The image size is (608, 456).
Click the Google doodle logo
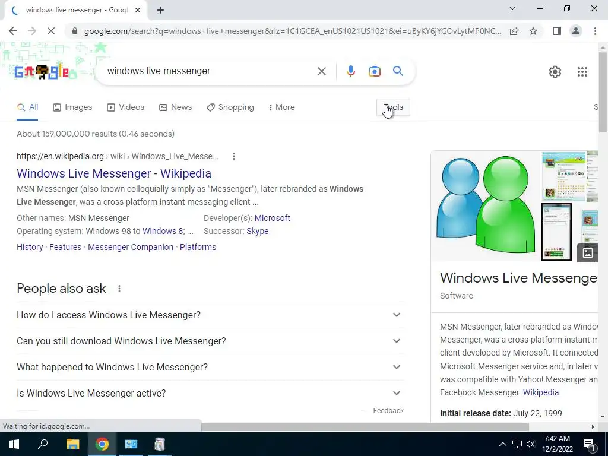[x=42, y=72]
